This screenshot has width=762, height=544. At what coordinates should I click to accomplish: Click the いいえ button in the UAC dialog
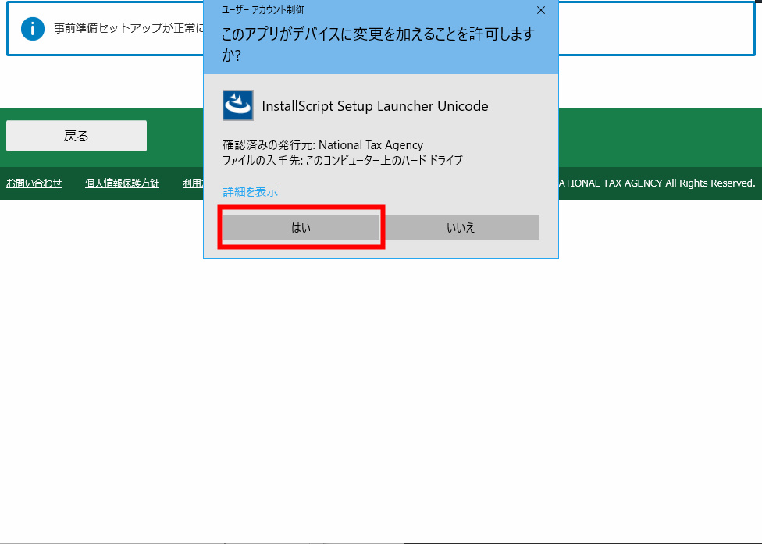point(460,227)
